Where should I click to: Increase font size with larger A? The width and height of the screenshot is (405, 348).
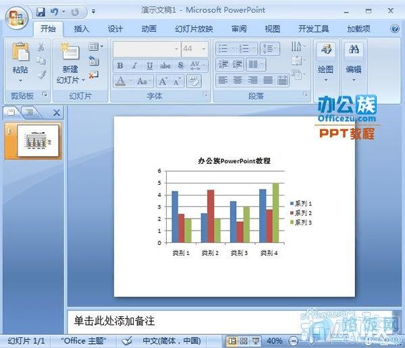point(163,82)
